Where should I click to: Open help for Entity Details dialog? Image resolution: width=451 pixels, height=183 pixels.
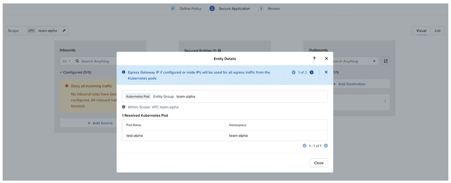[x=314, y=59]
